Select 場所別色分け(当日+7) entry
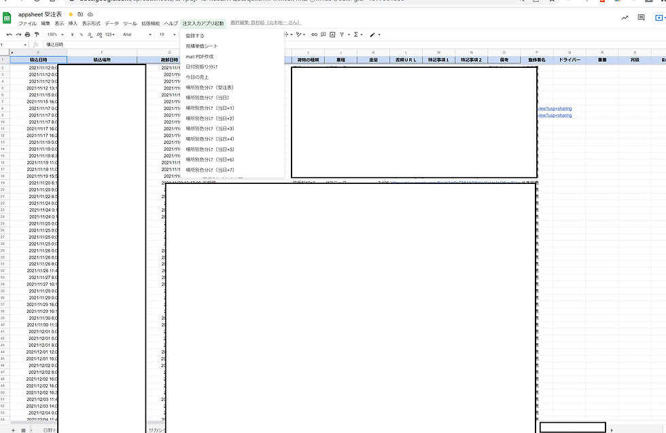The image size is (666, 433). (210, 170)
